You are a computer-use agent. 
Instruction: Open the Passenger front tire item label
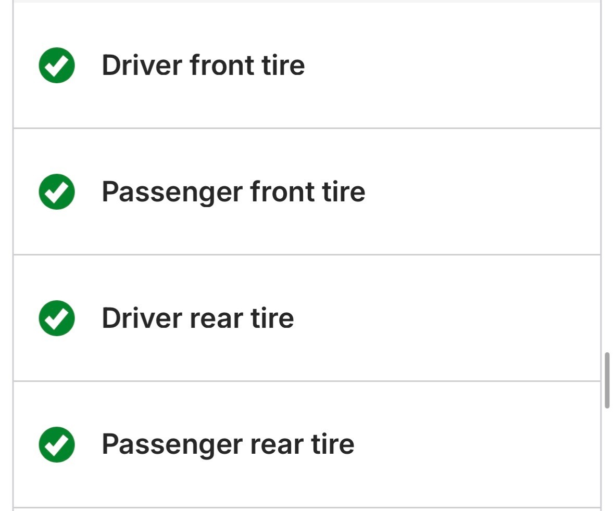coord(233,191)
